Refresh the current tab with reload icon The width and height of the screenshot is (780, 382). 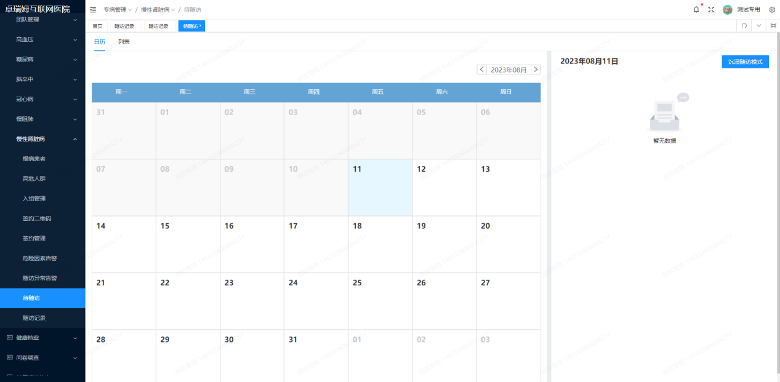click(x=744, y=26)
